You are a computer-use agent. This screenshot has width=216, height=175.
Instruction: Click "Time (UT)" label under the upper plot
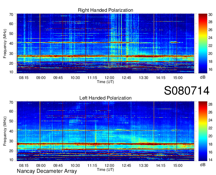105,82
